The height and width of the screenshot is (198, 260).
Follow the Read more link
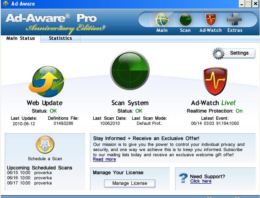[x=104, y=159]
